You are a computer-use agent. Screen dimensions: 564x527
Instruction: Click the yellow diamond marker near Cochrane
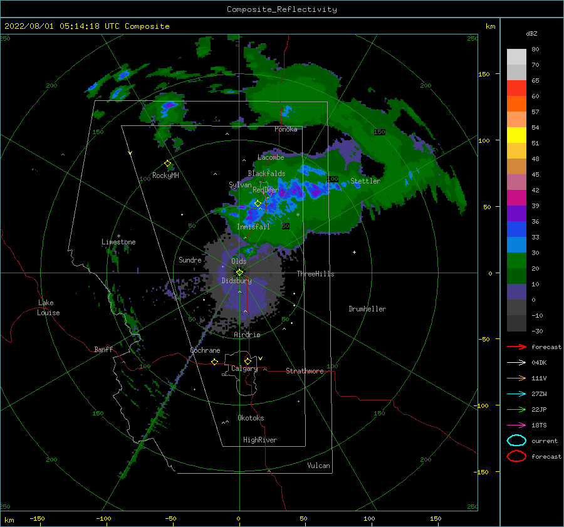click(215, 362)
